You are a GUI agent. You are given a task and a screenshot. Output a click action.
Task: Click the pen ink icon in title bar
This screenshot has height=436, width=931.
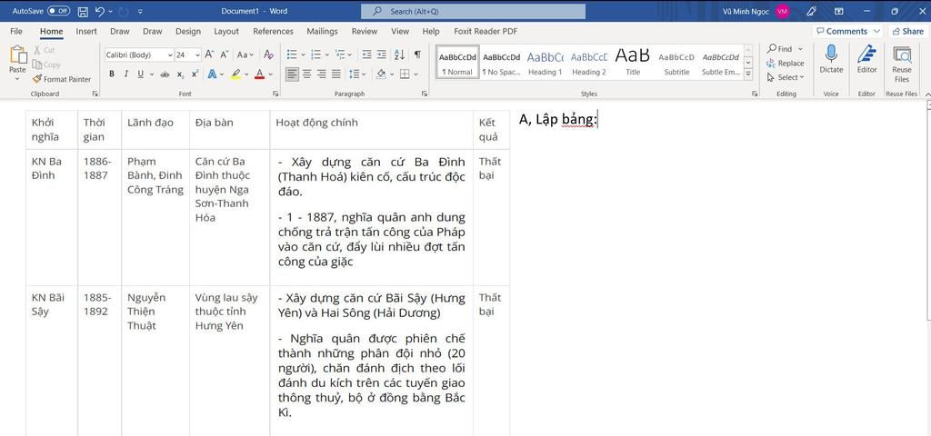click(x=812, y=11)
